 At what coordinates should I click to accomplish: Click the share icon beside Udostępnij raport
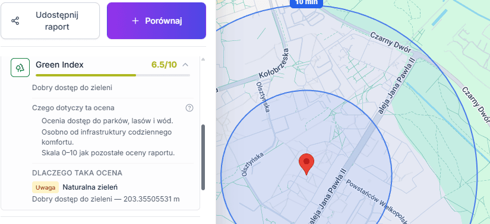coord(15,21)
